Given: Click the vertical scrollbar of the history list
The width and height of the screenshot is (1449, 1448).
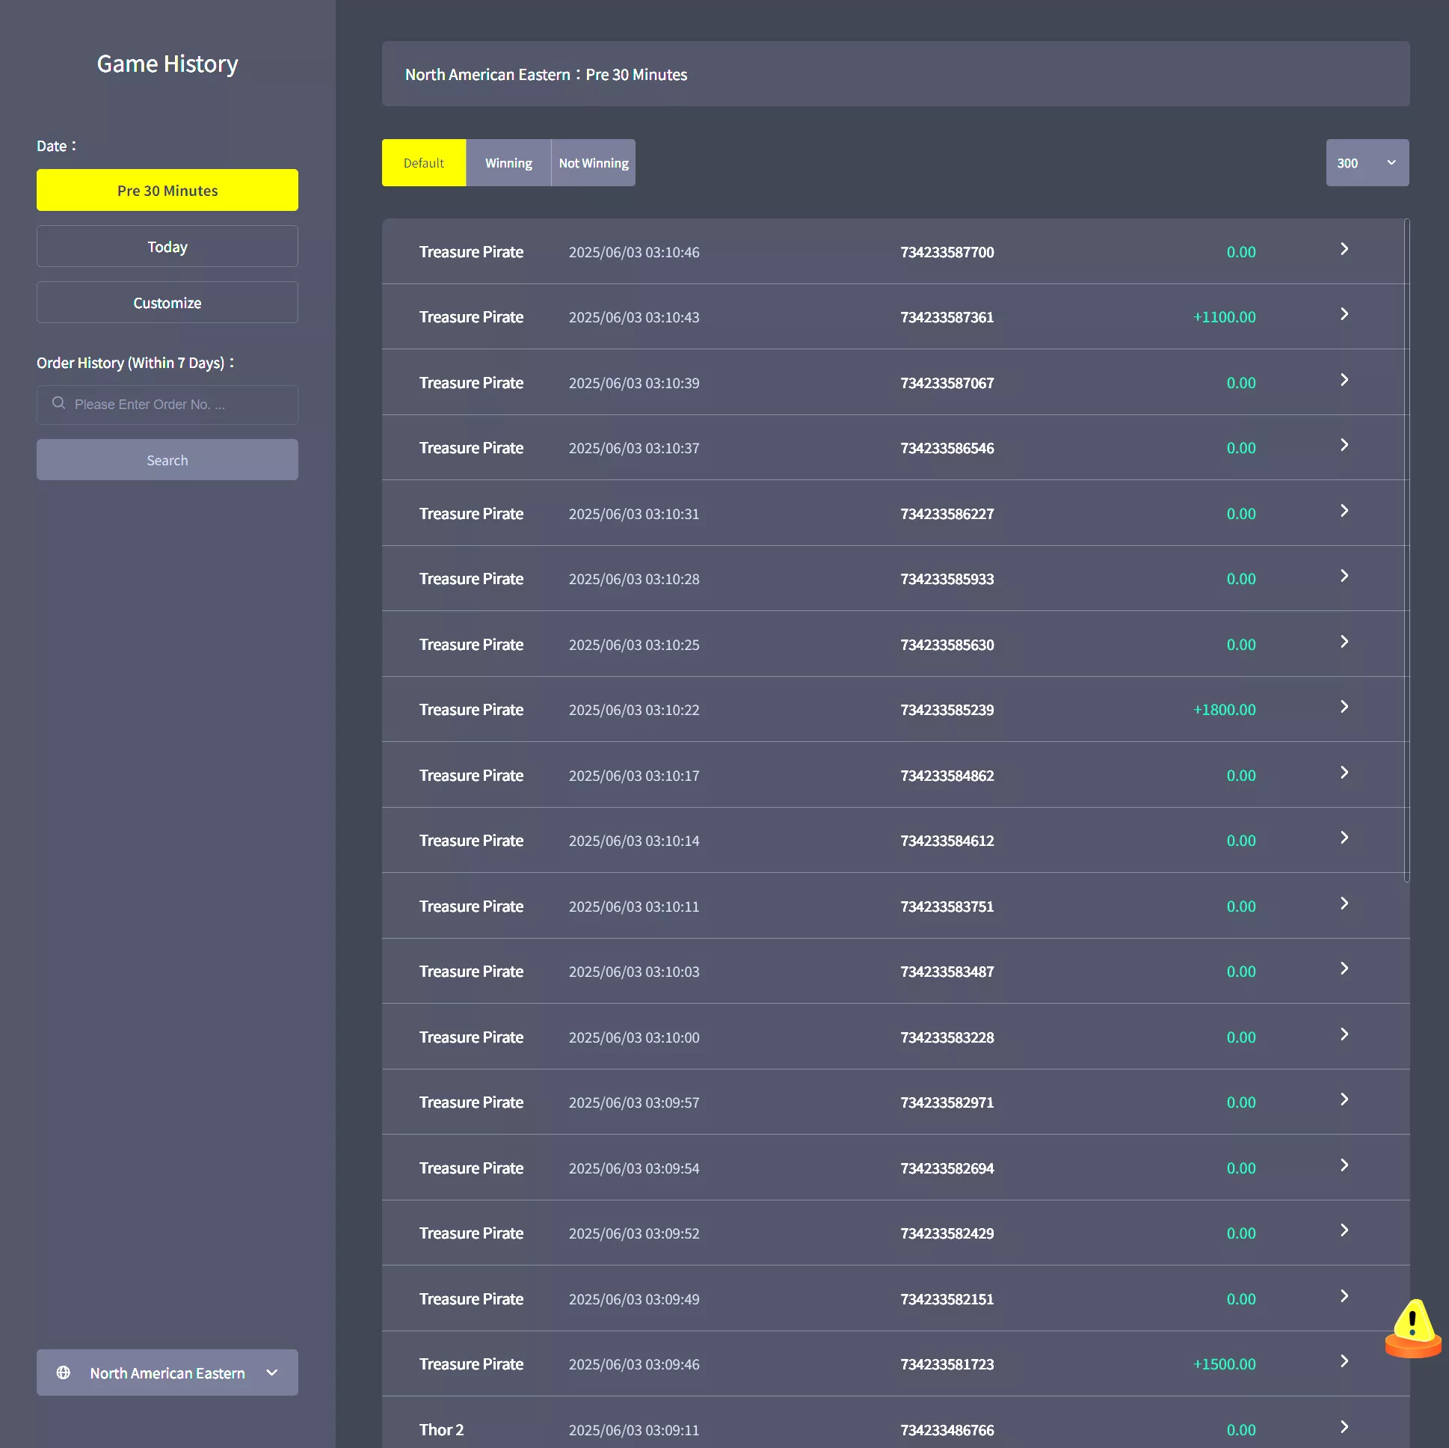Looking at the screenshot, I should click(x=1407, y=550).
